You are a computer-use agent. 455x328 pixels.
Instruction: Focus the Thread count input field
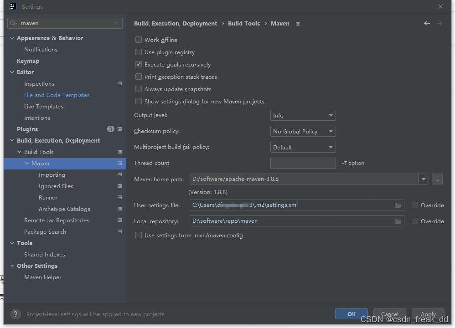point(303,163)
